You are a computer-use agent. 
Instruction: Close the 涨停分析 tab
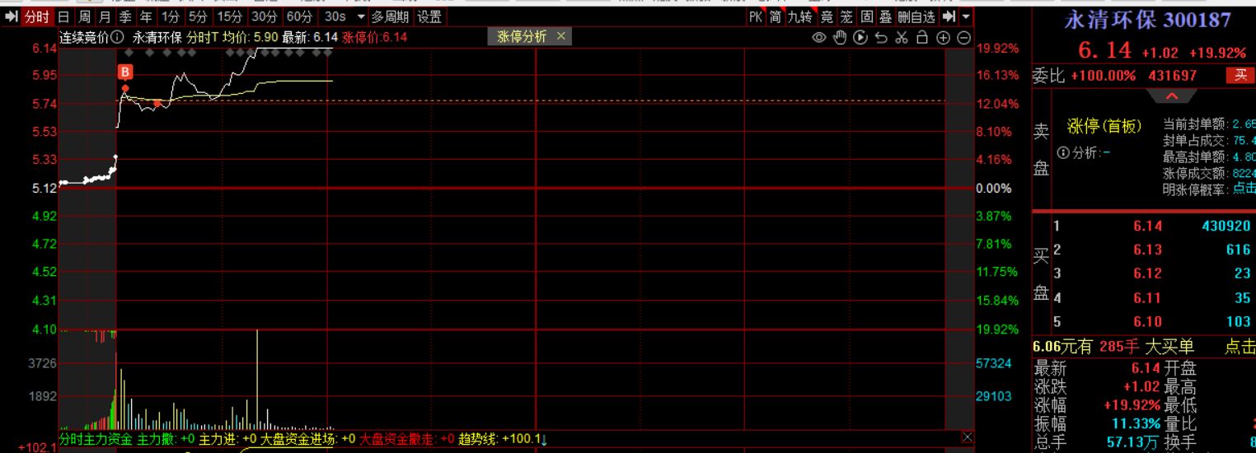[561, 36]
